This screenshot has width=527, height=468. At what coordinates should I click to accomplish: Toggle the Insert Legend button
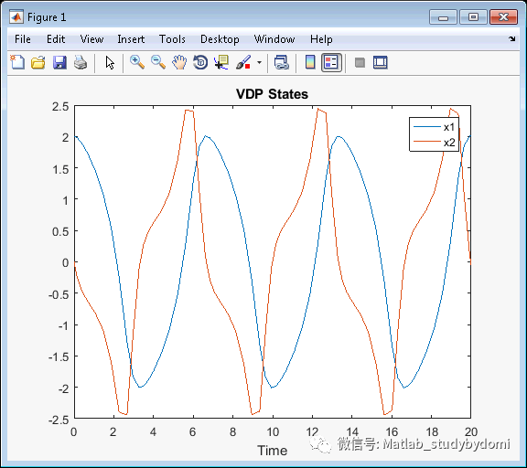pyautogui.click(x=331, y=62)
